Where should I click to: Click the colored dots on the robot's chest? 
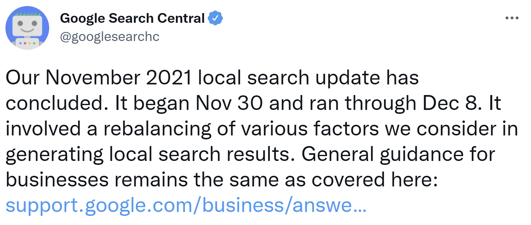27,43
